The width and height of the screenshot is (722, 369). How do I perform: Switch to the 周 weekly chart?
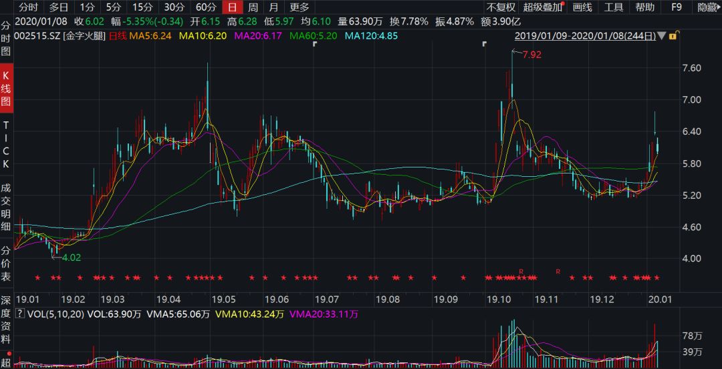pos(253,7)
